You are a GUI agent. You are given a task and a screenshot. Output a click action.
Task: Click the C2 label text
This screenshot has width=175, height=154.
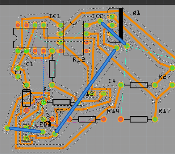[x=60, y=111]
